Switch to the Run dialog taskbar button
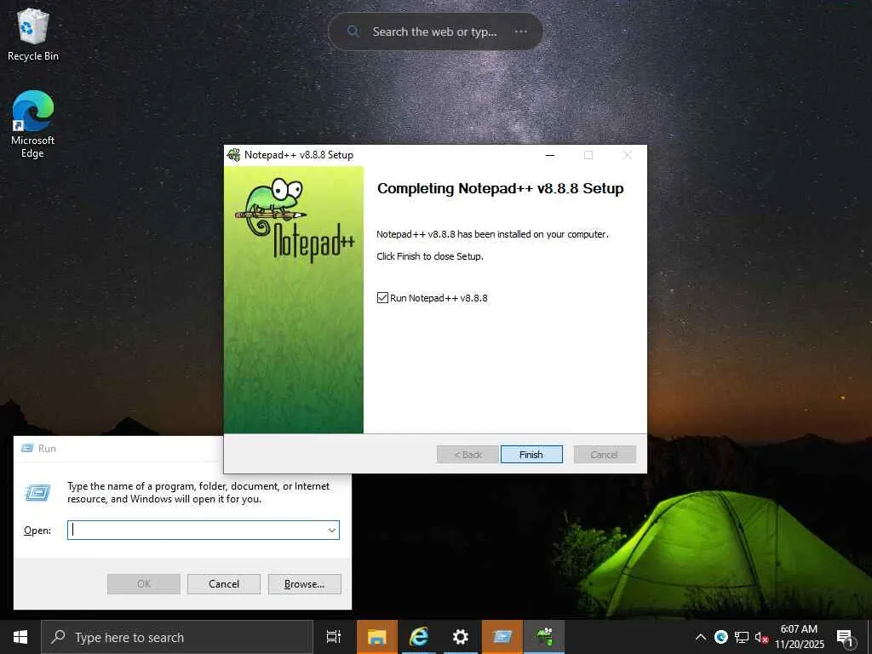The width and height of the screenshot is (872, 654). coord(502,637)
